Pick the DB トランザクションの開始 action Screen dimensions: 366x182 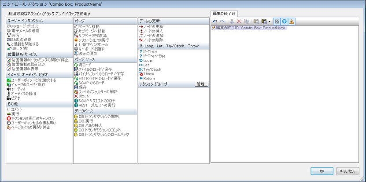pos(98,116)
